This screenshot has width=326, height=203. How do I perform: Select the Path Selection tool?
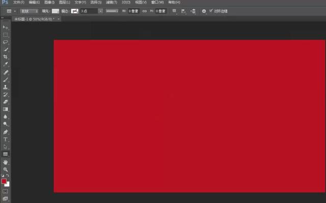pyautogui.click(x=6, y=147)
